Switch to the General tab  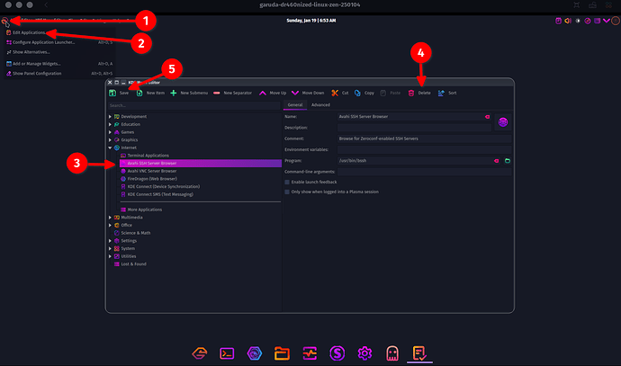coord(295,105)
